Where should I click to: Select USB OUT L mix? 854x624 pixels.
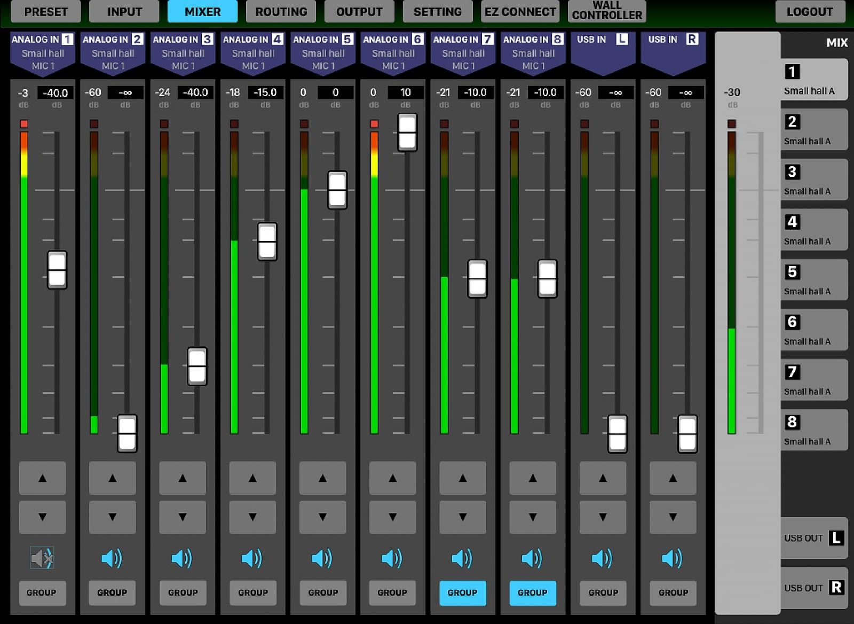(x=814, y=538)
